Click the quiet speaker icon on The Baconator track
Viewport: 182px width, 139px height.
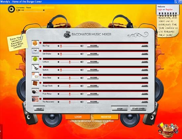point(59,102)
